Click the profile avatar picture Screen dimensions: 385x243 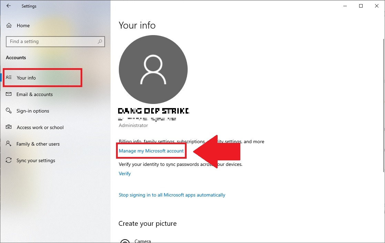point(153,70)
